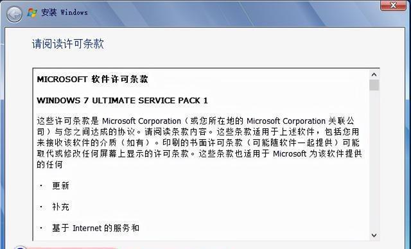Click the license scrollbar up arrow
411x249 pixels.
coord(374,74)
